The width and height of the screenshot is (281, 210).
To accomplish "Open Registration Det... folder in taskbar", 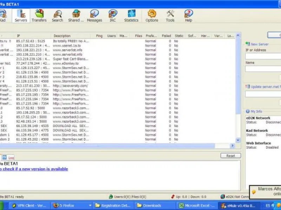I will [x=113, y=205].
